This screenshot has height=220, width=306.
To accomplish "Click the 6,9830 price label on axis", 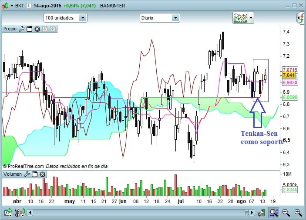I will point(290,82).
